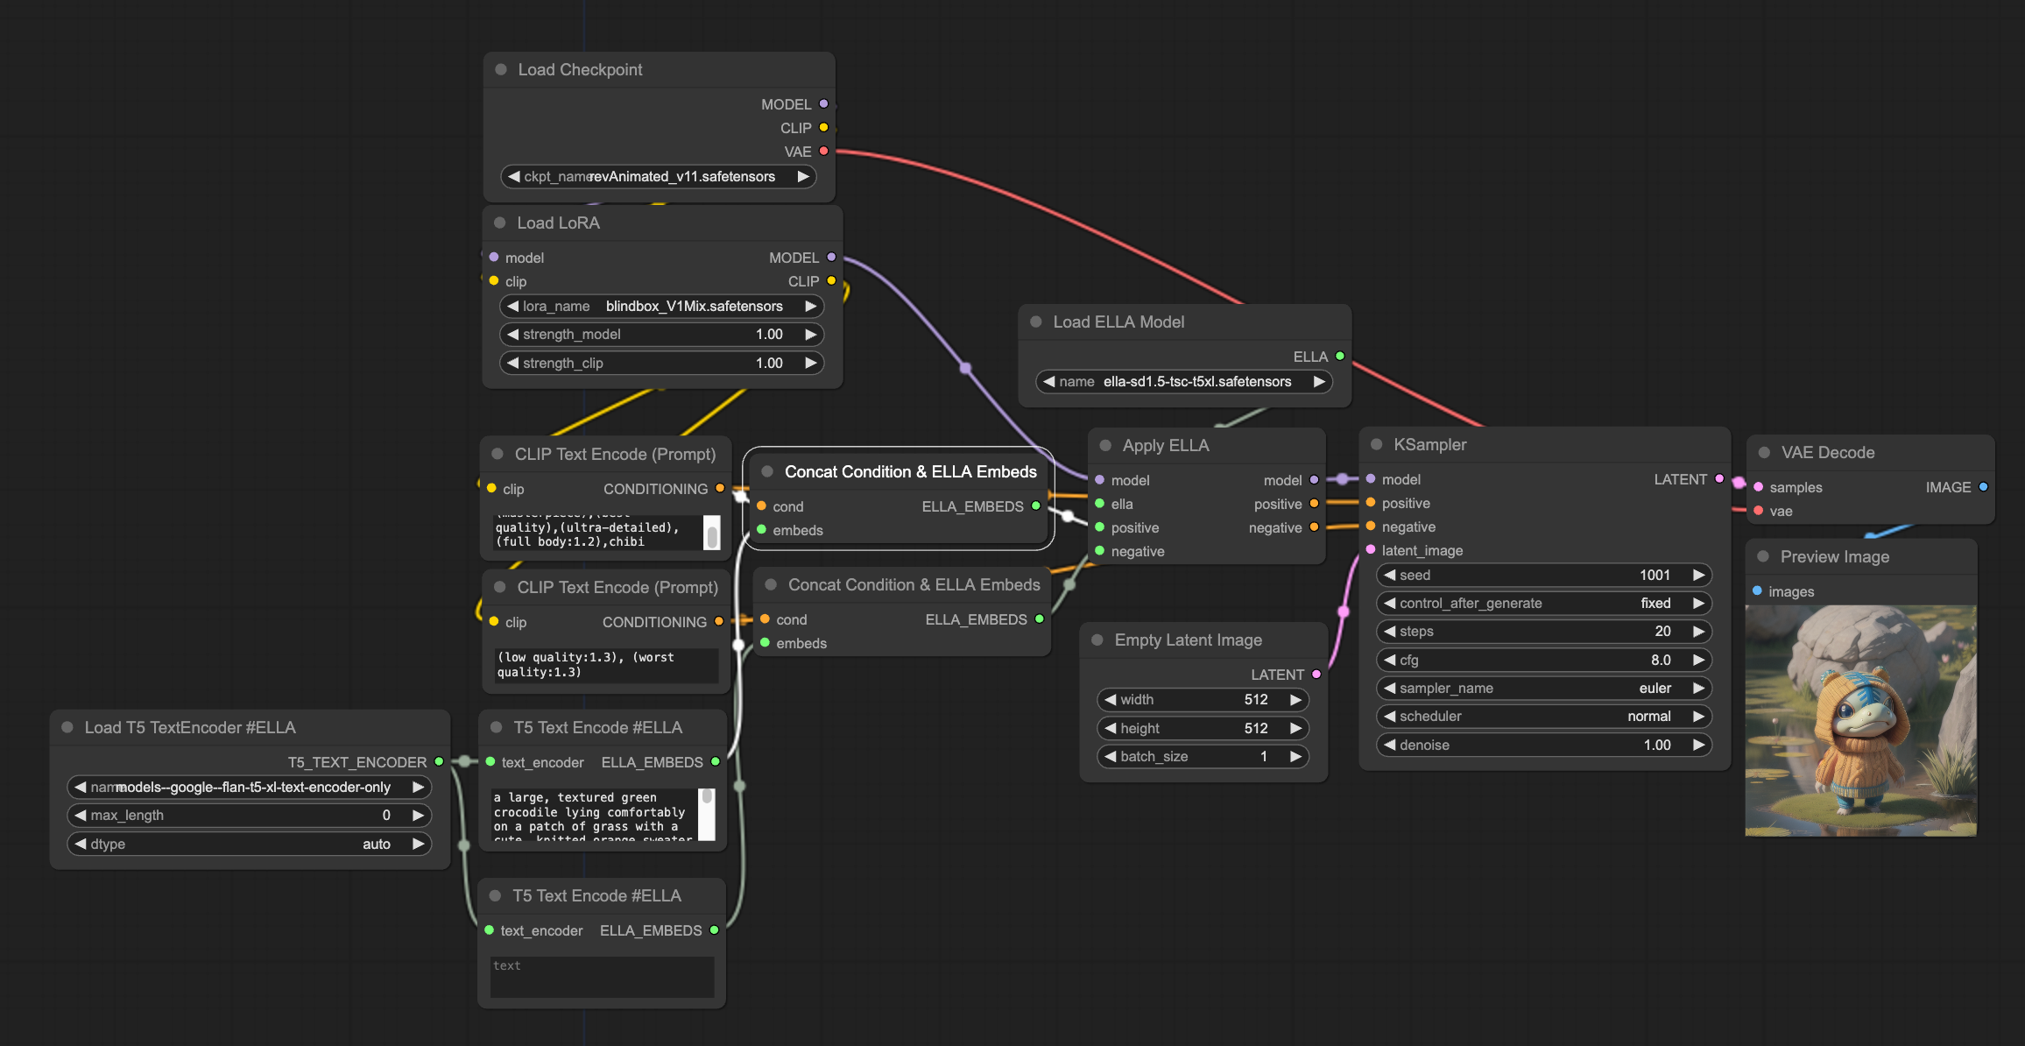The height and width of the screenshot is (1046, 2025).
Task: Open the sampler_name euler dropdown
Action: click(1543, 689)
